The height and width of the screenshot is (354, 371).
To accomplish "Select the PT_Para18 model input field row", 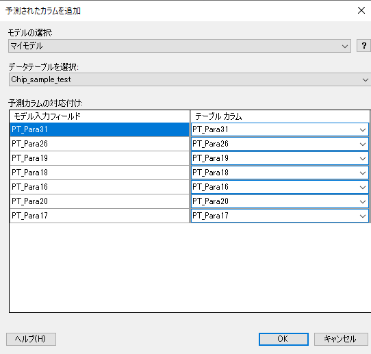I will pyautogui.click(x=99, y=173).
